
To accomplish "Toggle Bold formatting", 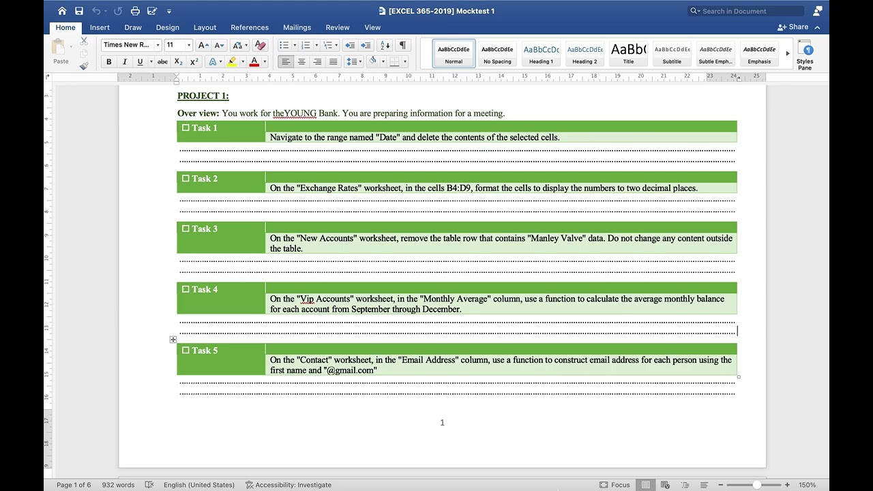I will click(x=108, y=61).
